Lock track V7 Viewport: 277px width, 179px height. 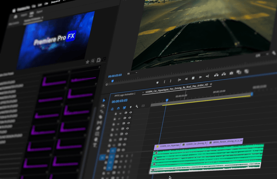pos(115,119)
